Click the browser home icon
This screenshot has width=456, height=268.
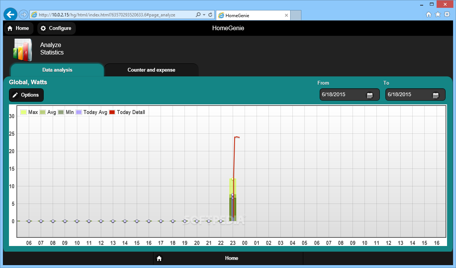tap(429, 15)
